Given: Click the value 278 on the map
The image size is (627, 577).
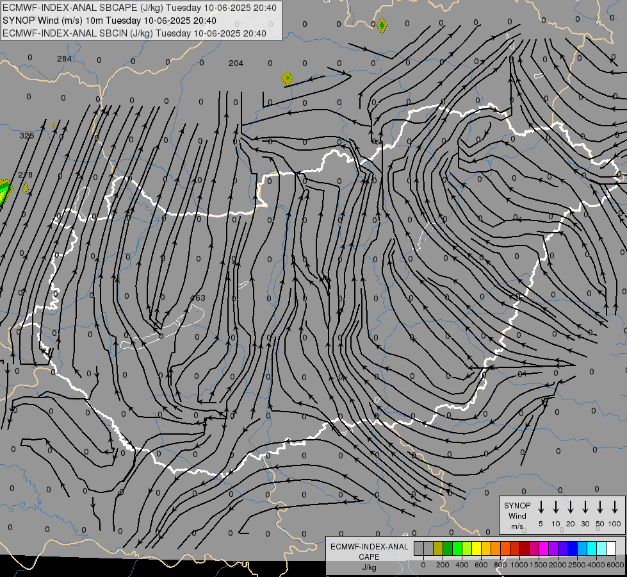Looking at the screenshot, I should click(25, 174).
